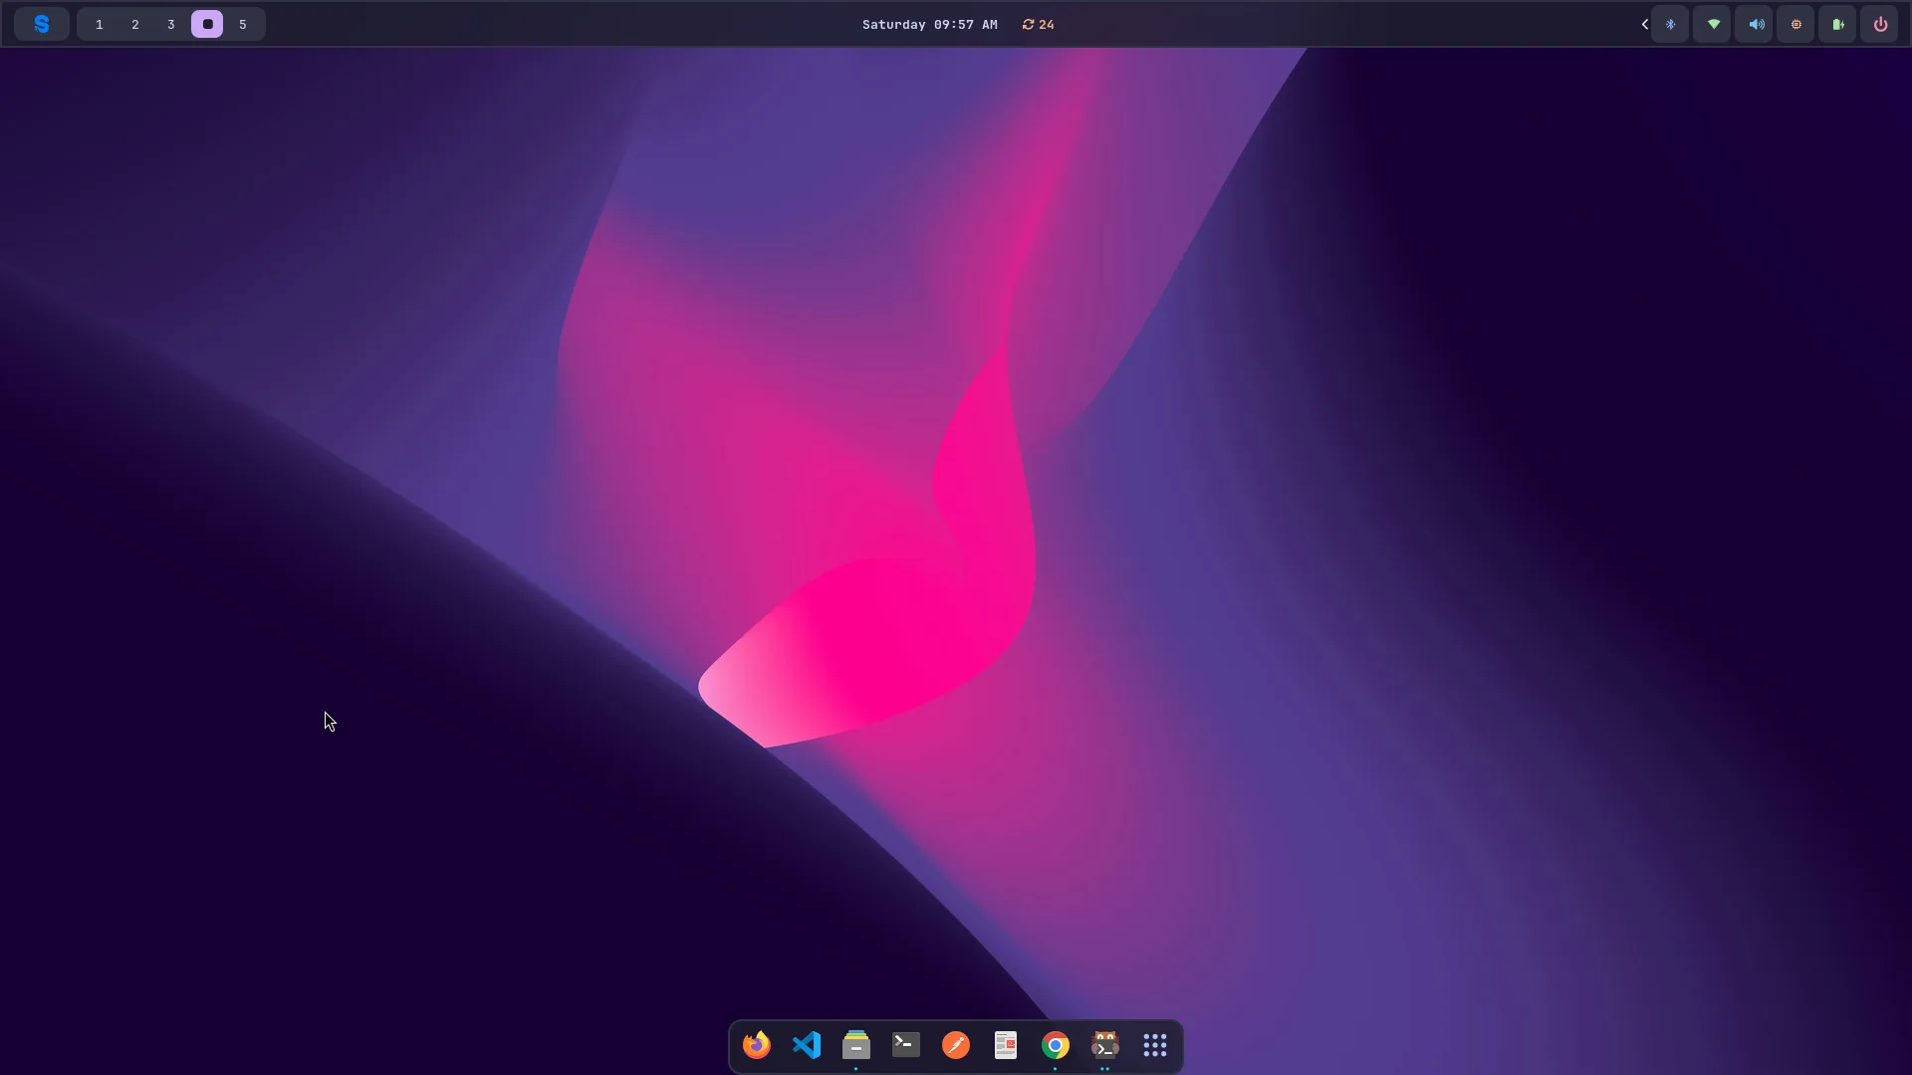The height and width of the screenshot is (1075, 1912).
Task: Check the 24 pending updates indicator
Action: click(x=1038, y=24)
